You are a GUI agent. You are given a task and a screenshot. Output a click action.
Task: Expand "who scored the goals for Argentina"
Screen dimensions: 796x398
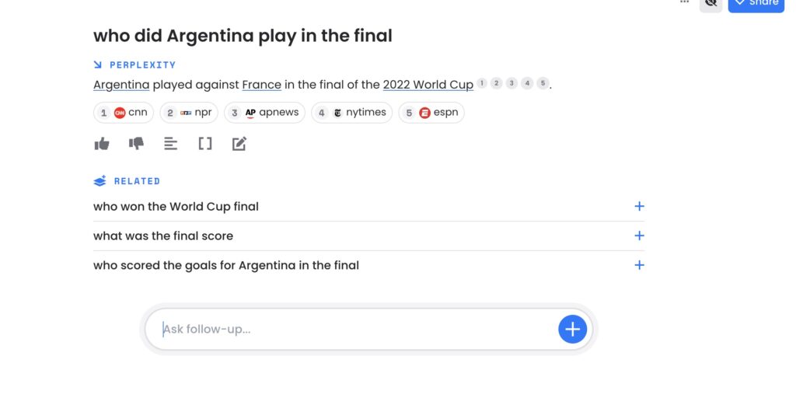click(368, 266)
